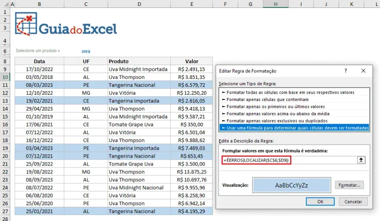380x221 pixels.
Task: Click date cell 29/04/2023
Action: coord(39,109)
